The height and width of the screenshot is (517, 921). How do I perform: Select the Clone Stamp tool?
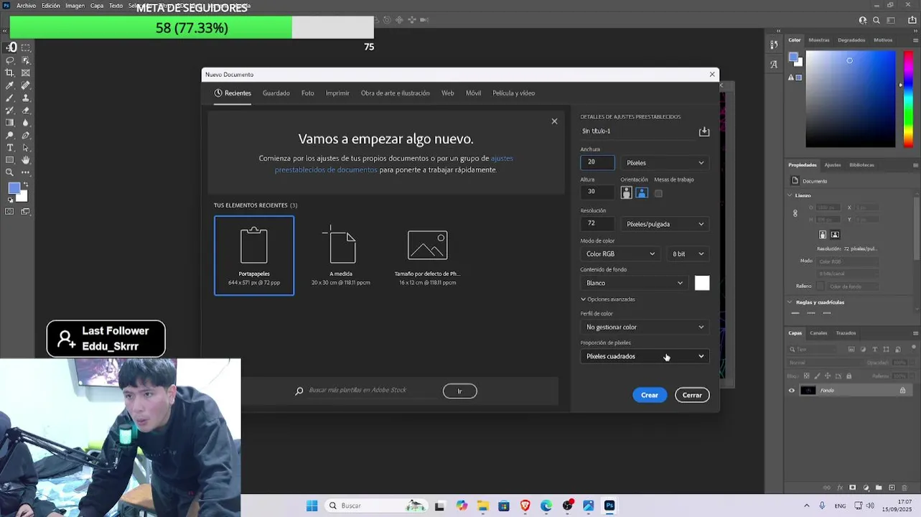[26, 98]
